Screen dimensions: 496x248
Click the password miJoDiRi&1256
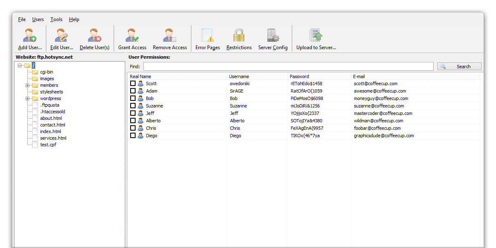point(305,106)
